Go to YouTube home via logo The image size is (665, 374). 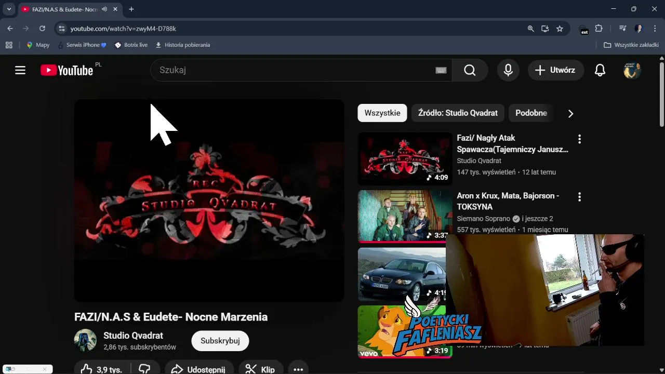click(x=67, y=70)
